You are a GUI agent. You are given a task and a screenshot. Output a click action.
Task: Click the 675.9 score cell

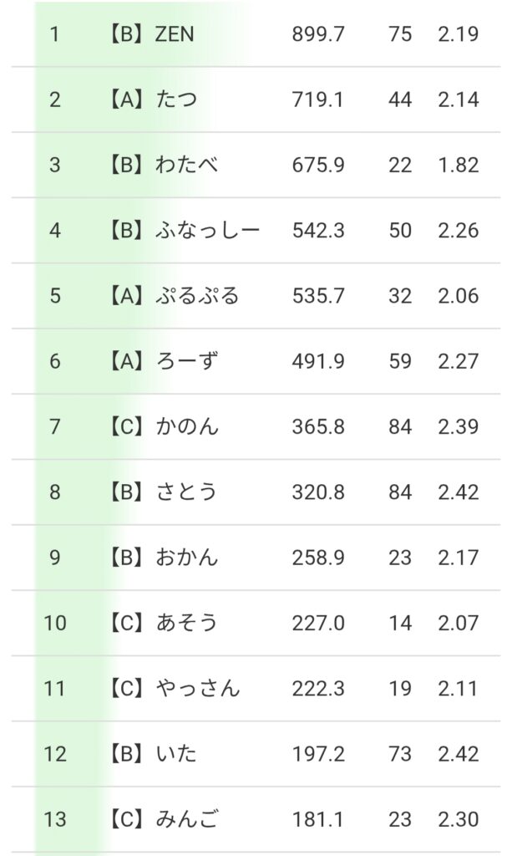[x=318, y=166]
